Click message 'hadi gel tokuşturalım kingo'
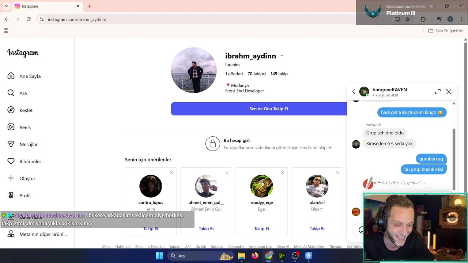Screen dimensions: 468x263 [412, 113]
